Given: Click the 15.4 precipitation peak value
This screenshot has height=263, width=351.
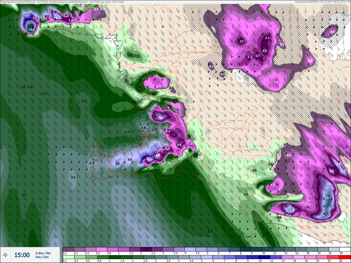Looking at the screenshot, I should (x=31, y=30).
